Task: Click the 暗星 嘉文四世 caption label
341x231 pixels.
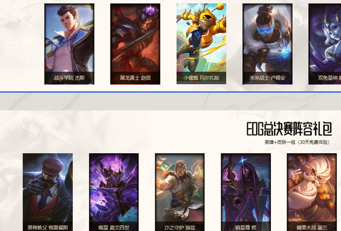Action: (x=114, y=228)
